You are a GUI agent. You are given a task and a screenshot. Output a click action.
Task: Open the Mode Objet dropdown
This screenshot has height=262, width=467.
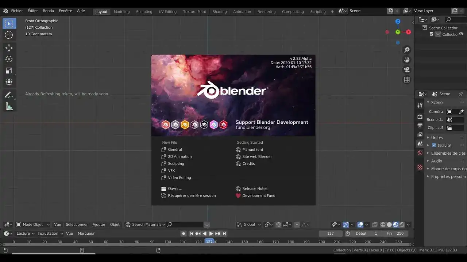pos(32,225)
